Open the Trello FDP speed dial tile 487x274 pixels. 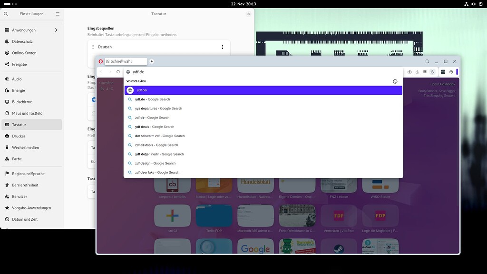[214, 215]
